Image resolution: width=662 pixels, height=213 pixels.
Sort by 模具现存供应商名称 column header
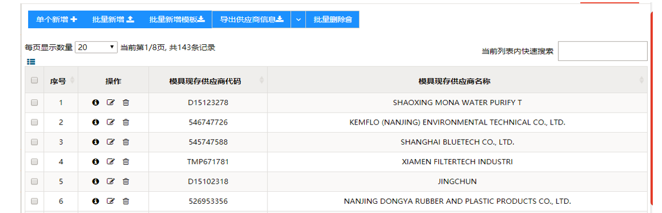tap(457, 80)
